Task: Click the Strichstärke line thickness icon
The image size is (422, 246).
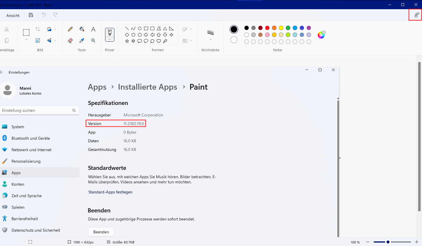Action: [211, 32]
